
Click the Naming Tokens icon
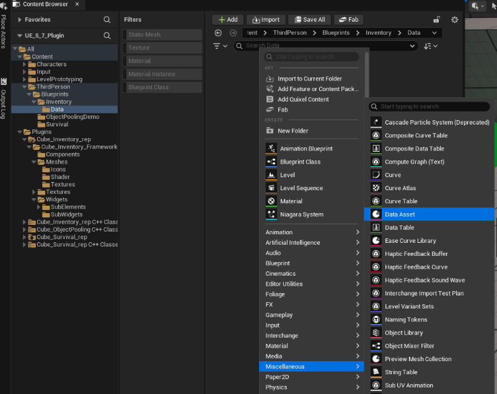click(376, 320)
